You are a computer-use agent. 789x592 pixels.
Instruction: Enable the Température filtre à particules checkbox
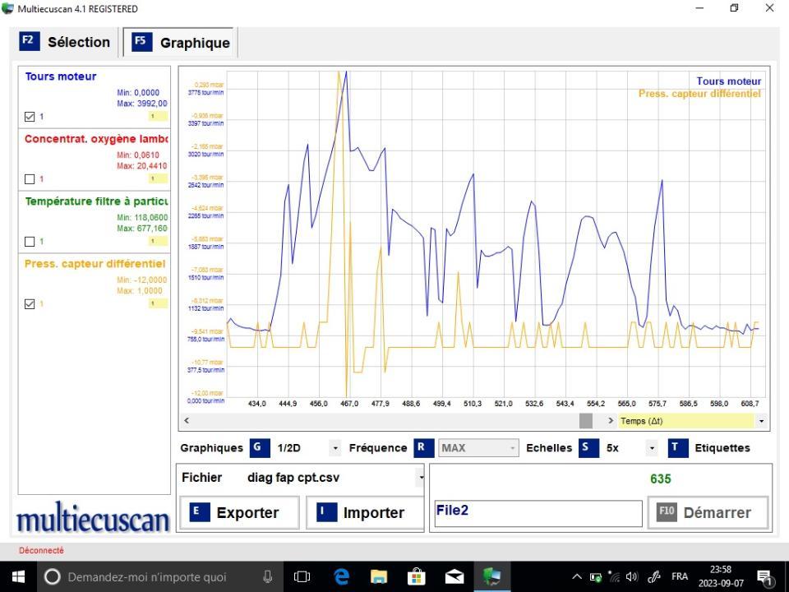(x=30, y=242)
